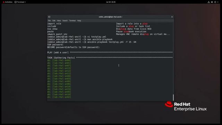Click the network status icon in top bar

208,2
